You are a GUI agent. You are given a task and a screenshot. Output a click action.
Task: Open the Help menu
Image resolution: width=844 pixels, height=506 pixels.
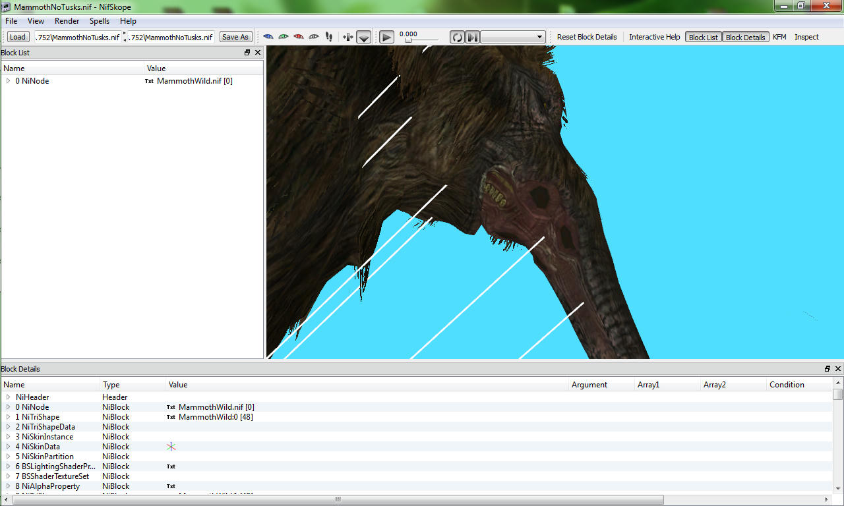pos(128,21)
